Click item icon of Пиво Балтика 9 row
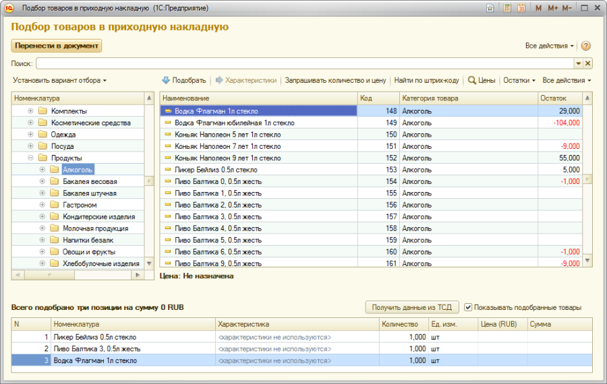The width and height of the screenshot is (607, 384). click(x=168, y=263)
